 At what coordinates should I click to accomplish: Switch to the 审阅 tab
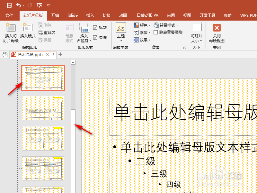tap(171, 15)
